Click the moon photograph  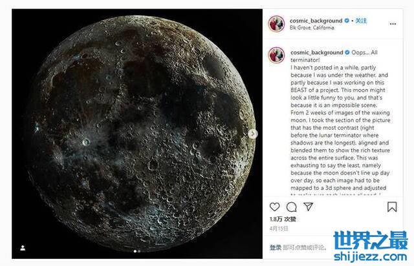point(137,134)
